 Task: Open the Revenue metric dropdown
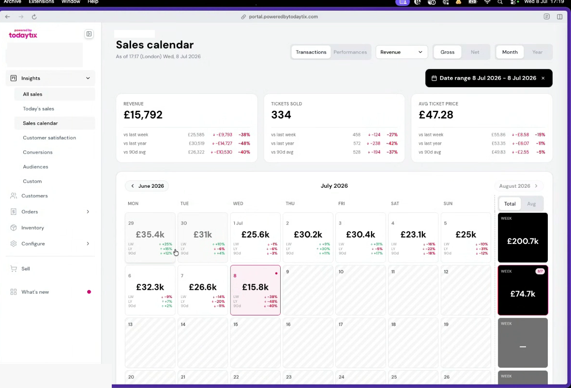coord(401,52)
